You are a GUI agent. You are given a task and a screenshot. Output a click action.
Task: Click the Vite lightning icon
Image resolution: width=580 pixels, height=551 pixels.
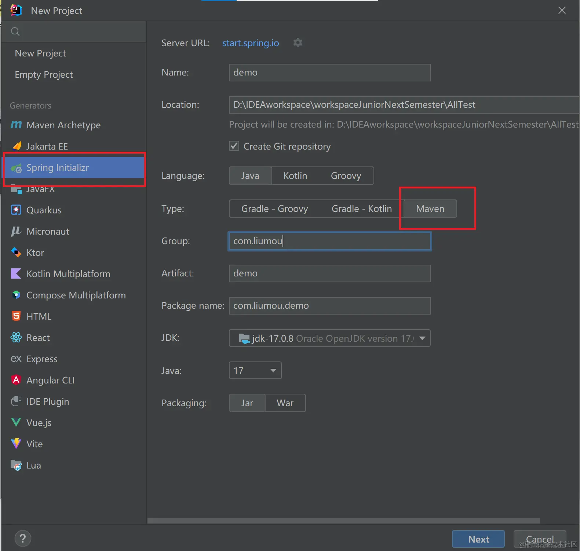point(16,444)
